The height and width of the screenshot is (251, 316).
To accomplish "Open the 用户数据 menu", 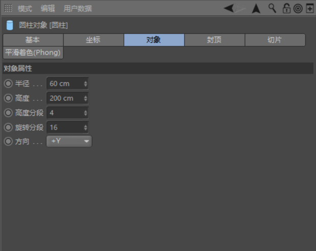I will click(x=77, y=9).
